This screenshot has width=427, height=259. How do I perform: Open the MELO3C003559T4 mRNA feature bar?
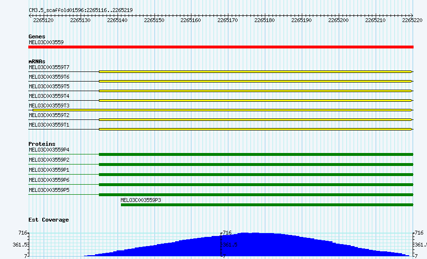click(255, 101)
